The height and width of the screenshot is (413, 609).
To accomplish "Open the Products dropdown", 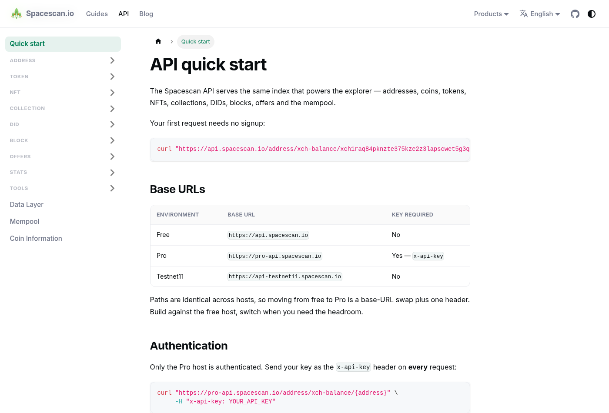I will [x=492, y=14].
